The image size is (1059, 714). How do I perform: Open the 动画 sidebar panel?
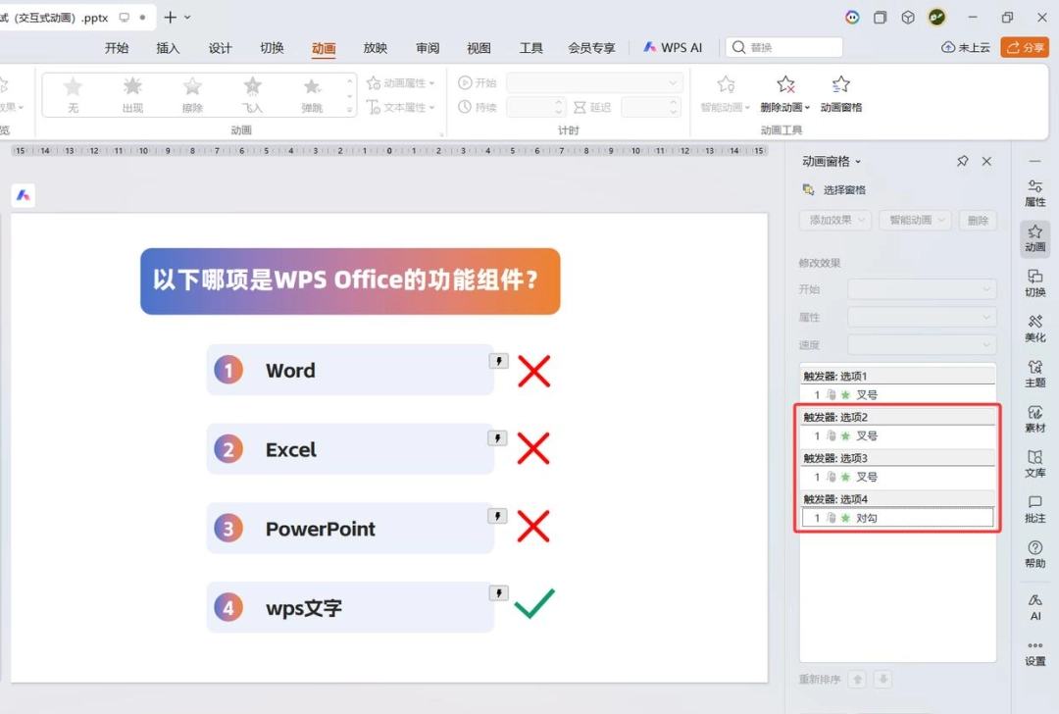(1034, 238)
